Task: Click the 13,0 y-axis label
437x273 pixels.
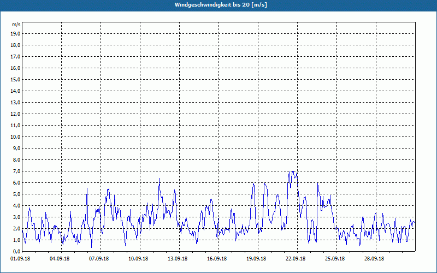Action: tap(16, 102)
